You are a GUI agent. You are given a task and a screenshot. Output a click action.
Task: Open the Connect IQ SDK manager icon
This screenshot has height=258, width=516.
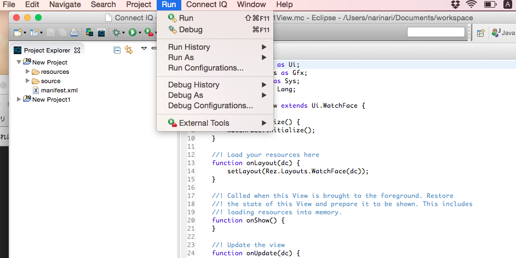[x=101, y=32]
